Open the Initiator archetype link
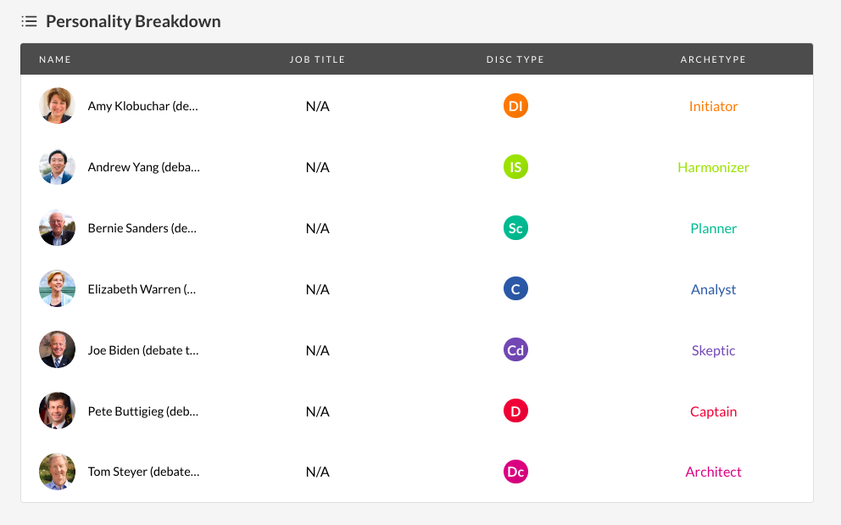The width and height of the screenshot is (841, 525). click(x=713, y=106)
